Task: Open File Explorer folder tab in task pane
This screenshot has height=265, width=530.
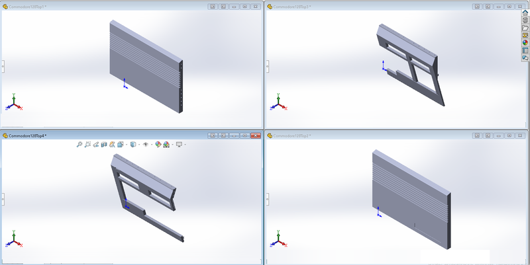Action: coord(525,28)
